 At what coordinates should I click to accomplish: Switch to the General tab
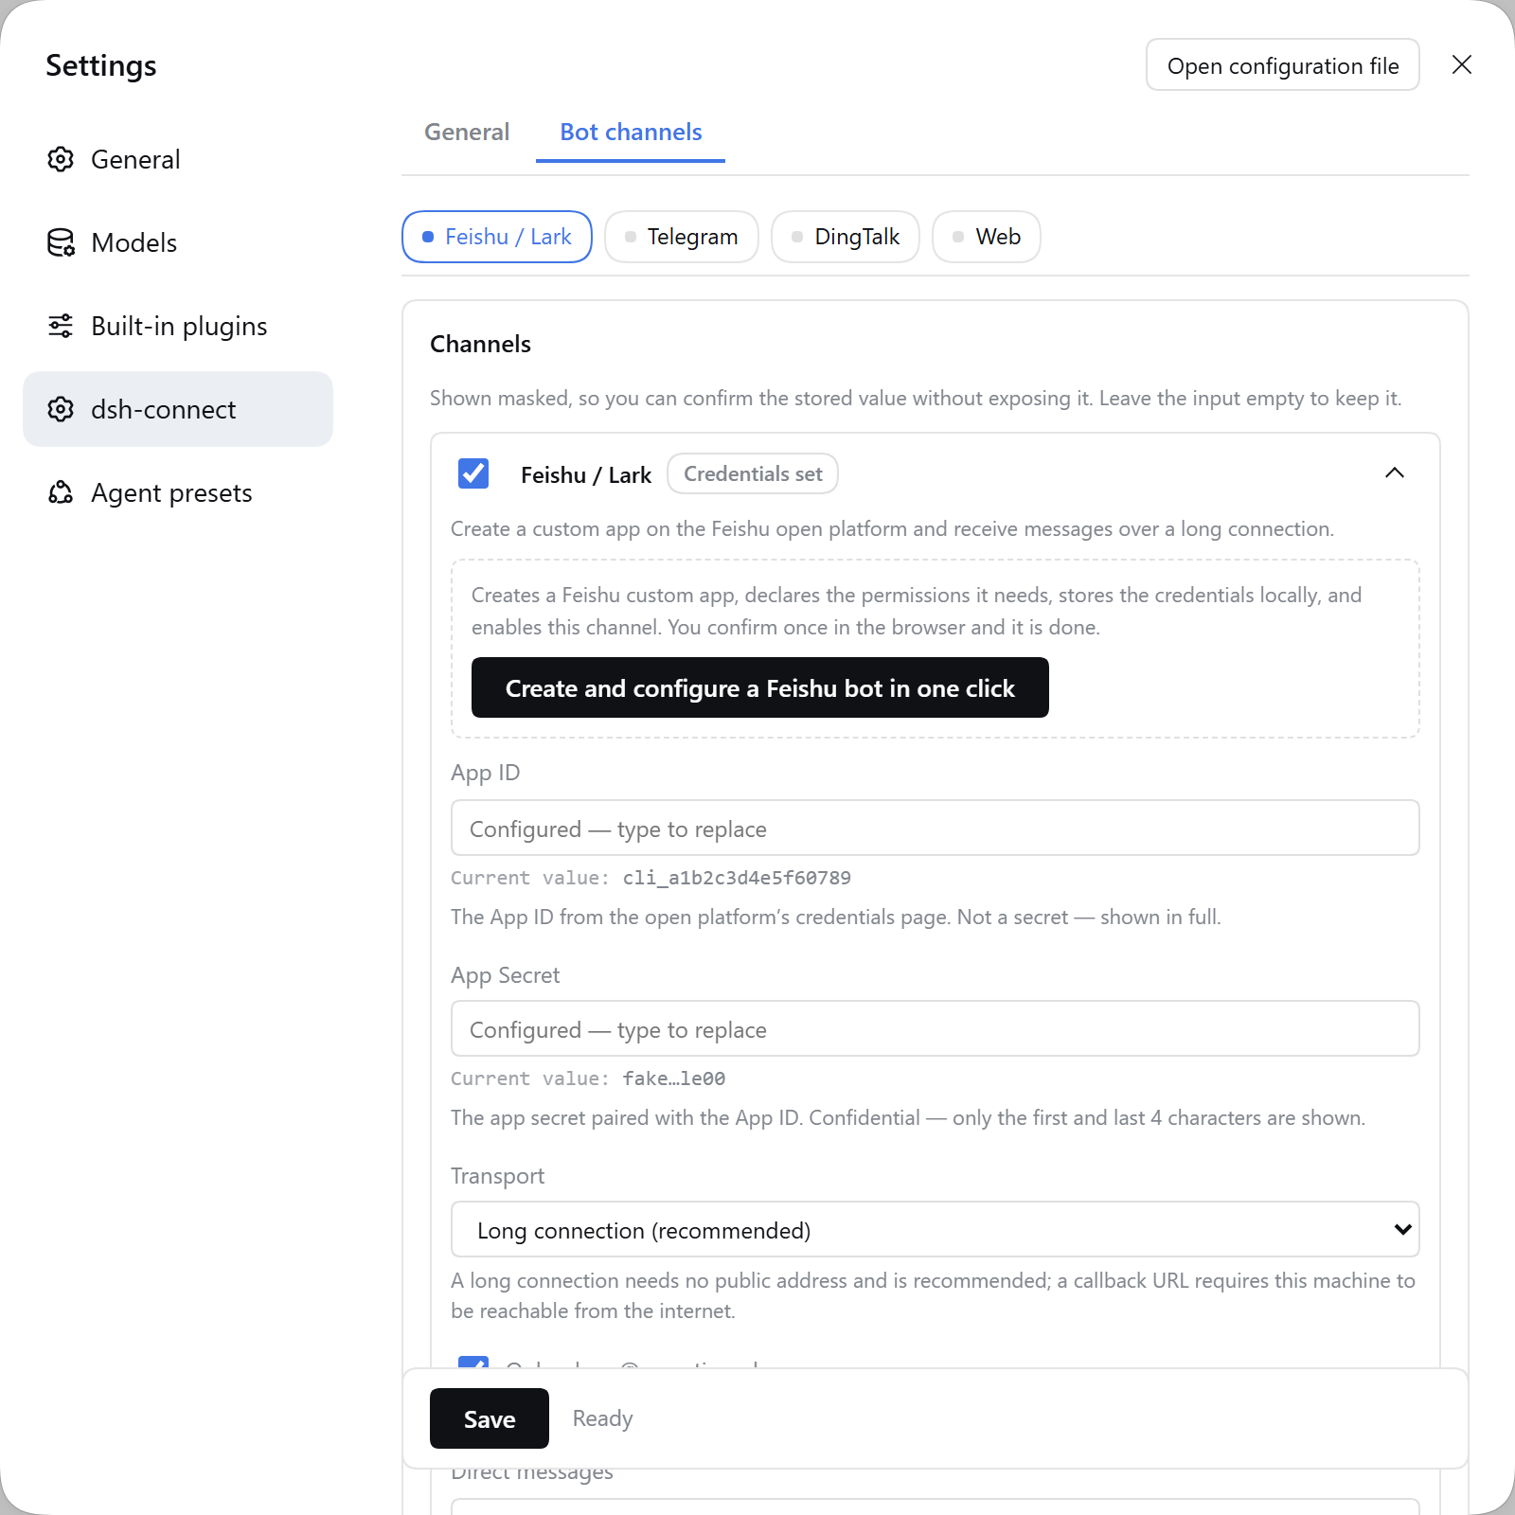[467, 132]
